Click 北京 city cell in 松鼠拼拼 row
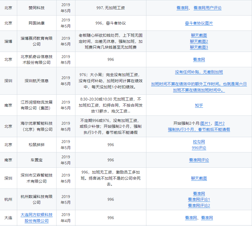This screenshot has height=226, width=252. [8, 145]
